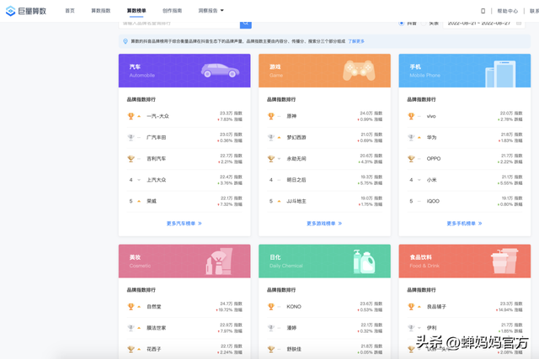The width and height of the screenshot is (539, 359).
Task: Click the gold trophy next to vivo
Action: (411, 116)
